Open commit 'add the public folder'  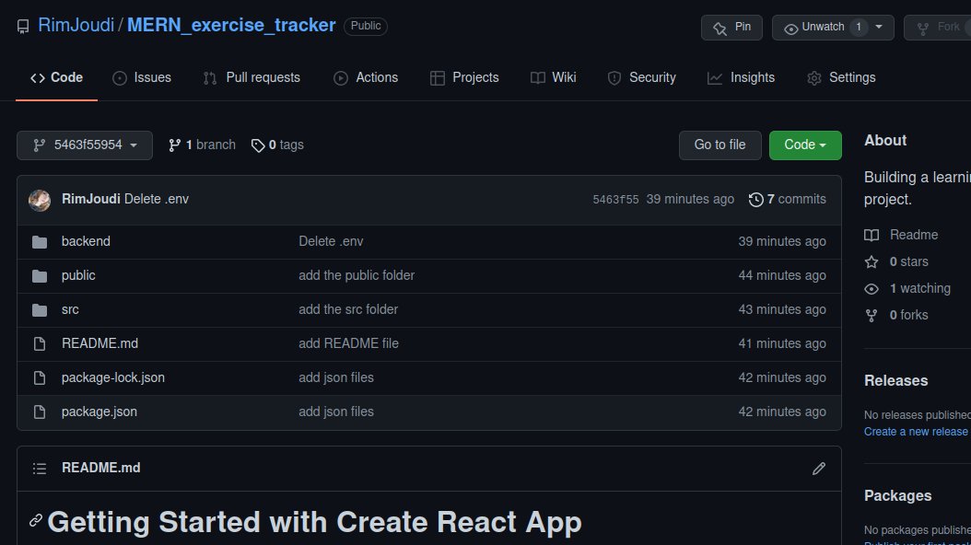pos(357,275)
